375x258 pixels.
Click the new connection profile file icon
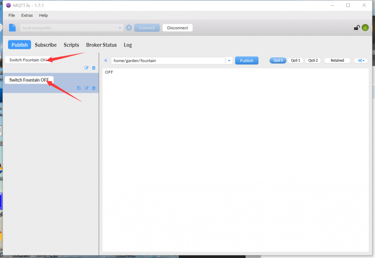[x=12, y=28]
